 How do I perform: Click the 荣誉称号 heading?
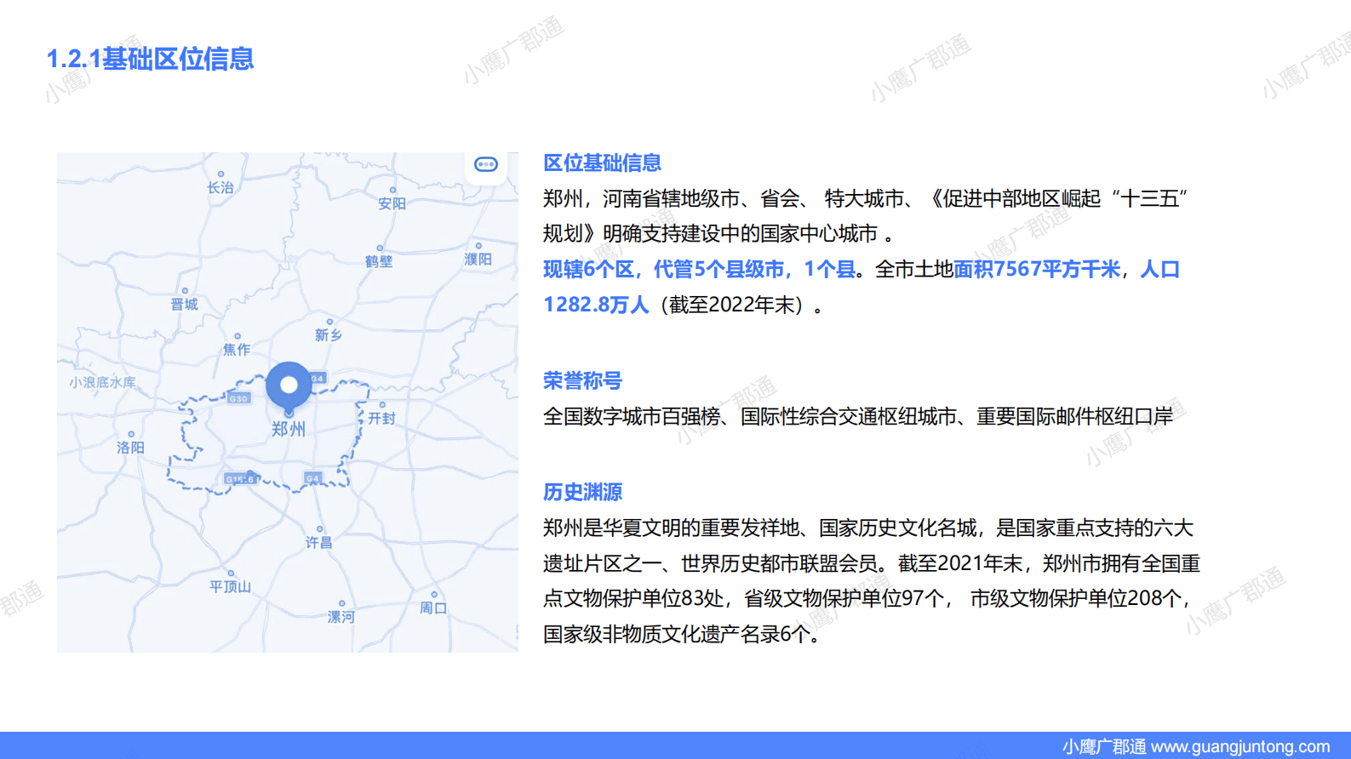[583, 380]
